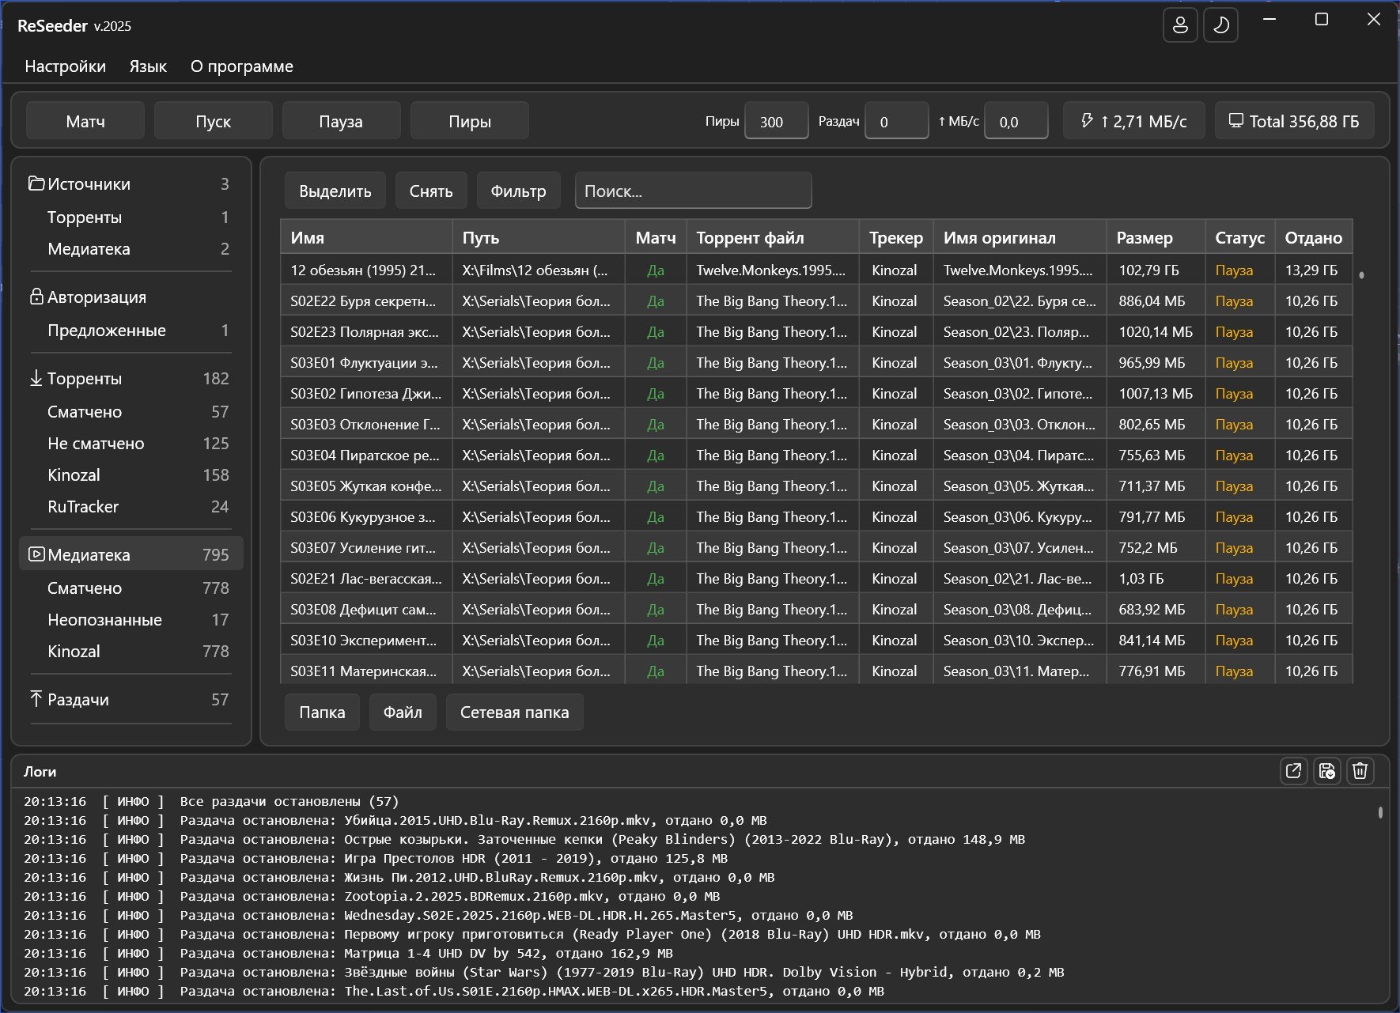The height and width of the screenshot is (1013, 1400).
Task: Click the save logs icon
Action: pos(1326,770)
